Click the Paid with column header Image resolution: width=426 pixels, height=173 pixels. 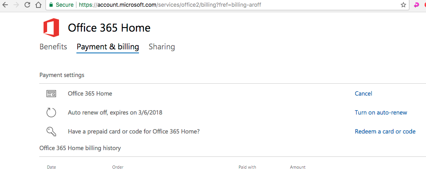pyautogui.click(x=247, y=167)
